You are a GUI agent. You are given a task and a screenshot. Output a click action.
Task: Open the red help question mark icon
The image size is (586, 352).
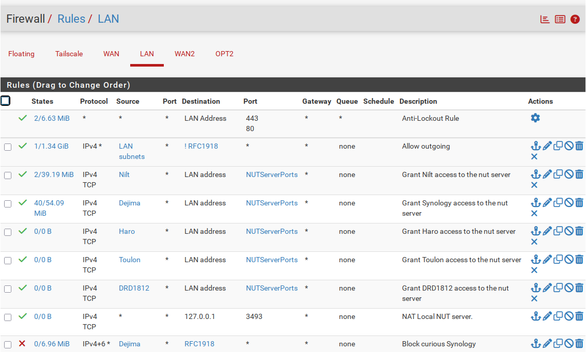click(575, 19)
